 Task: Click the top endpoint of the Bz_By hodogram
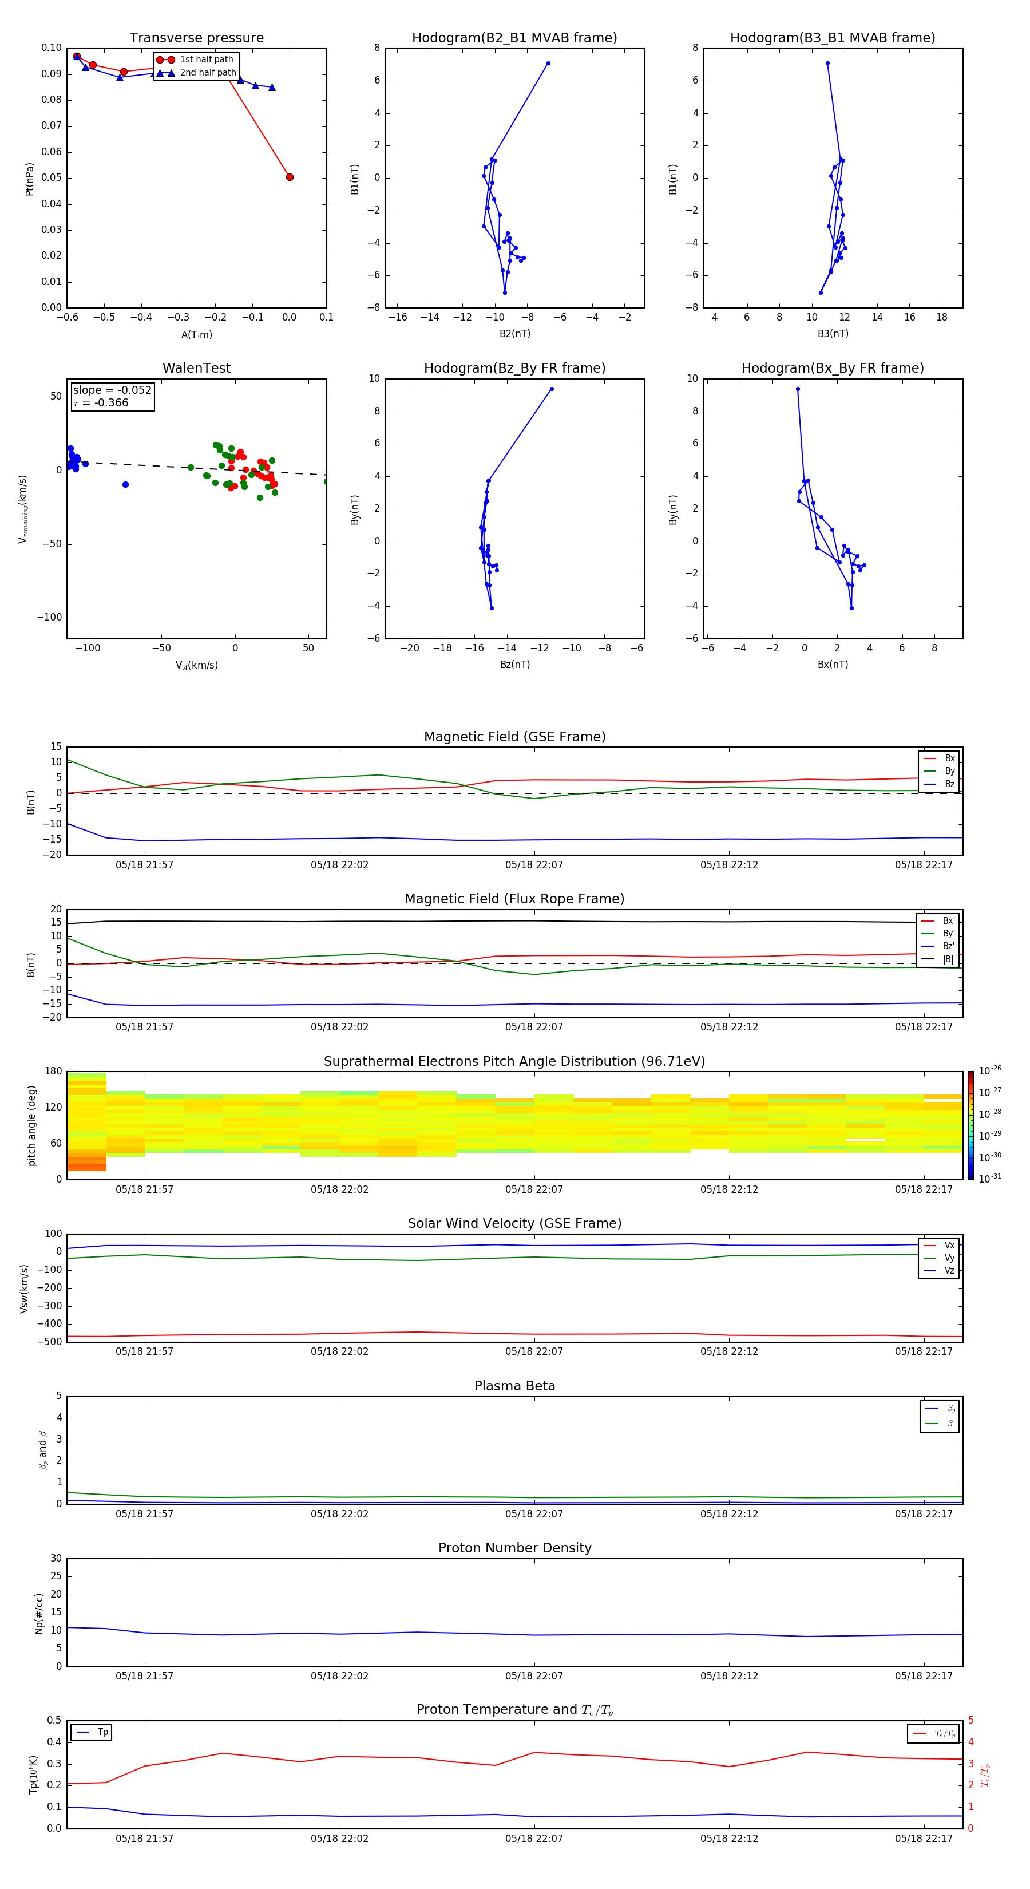click(x=551, y=389)
